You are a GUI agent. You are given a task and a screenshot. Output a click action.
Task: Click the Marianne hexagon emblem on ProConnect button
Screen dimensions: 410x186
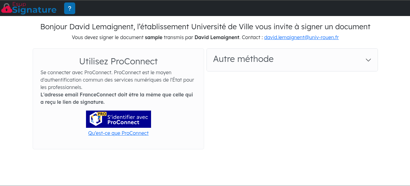coord(96,119)
